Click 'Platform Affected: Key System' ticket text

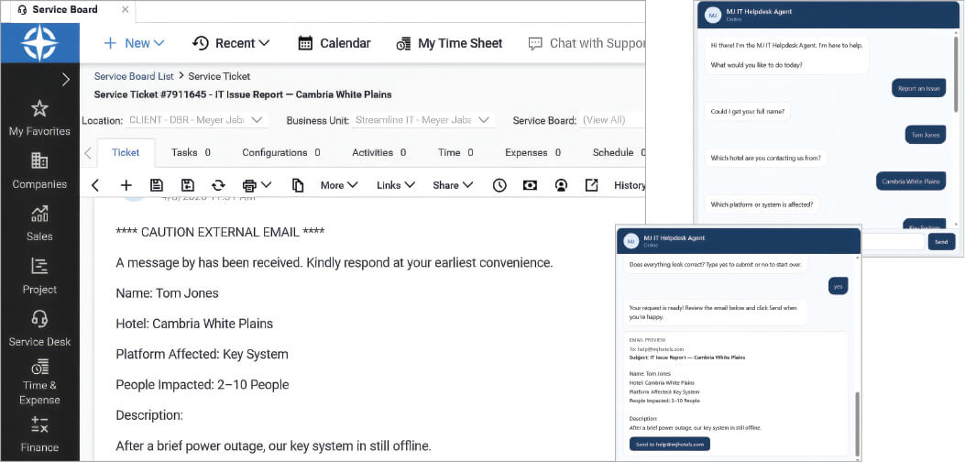(x=202, y=354)
